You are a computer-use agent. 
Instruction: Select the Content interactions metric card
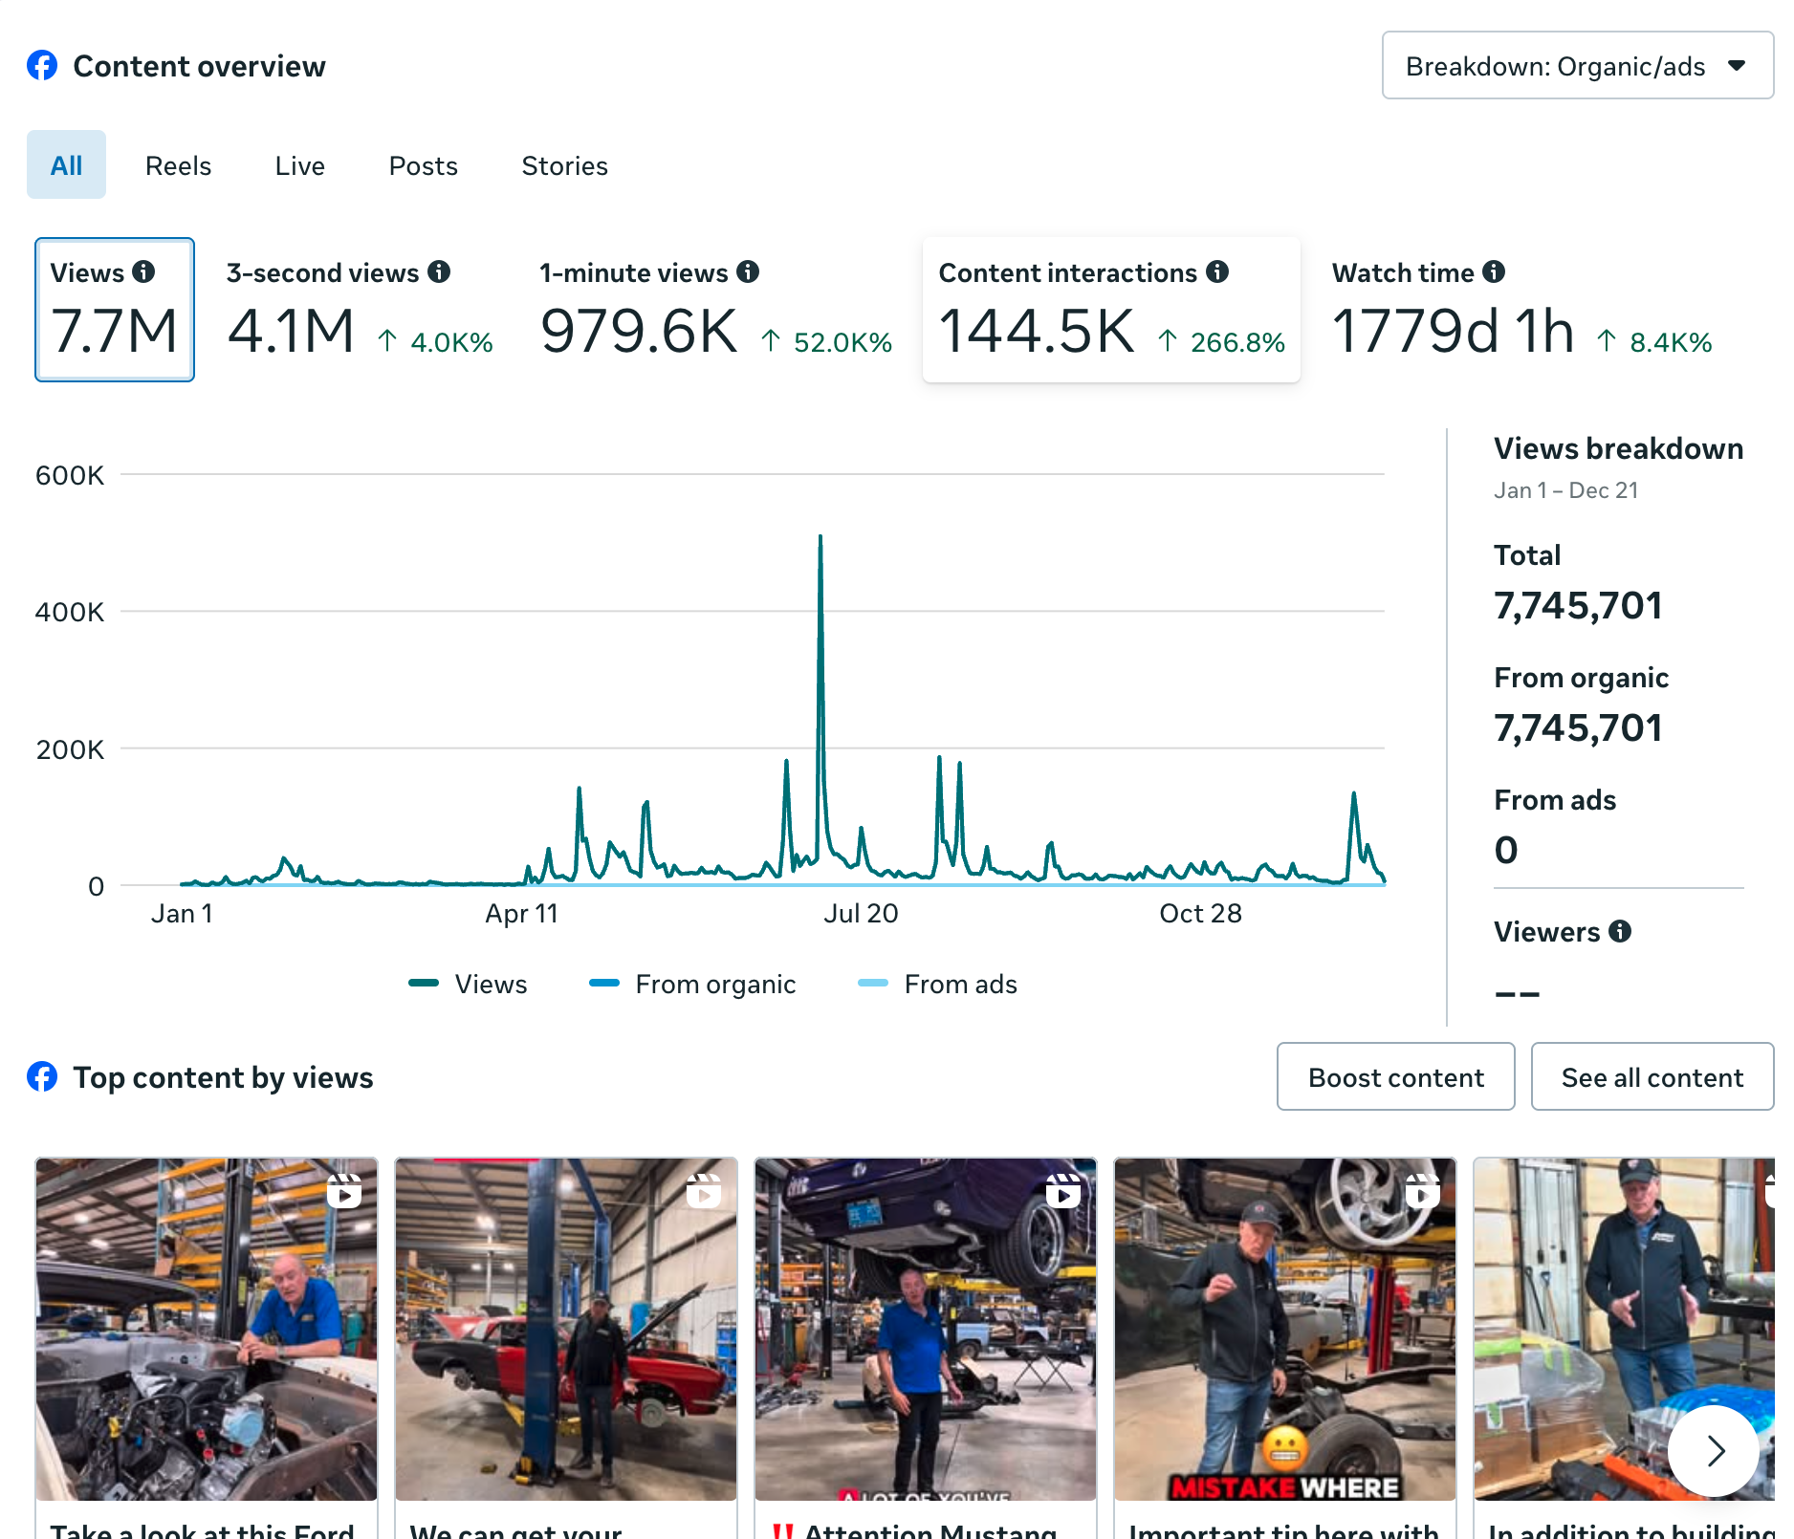click(x=1110, y=310)
